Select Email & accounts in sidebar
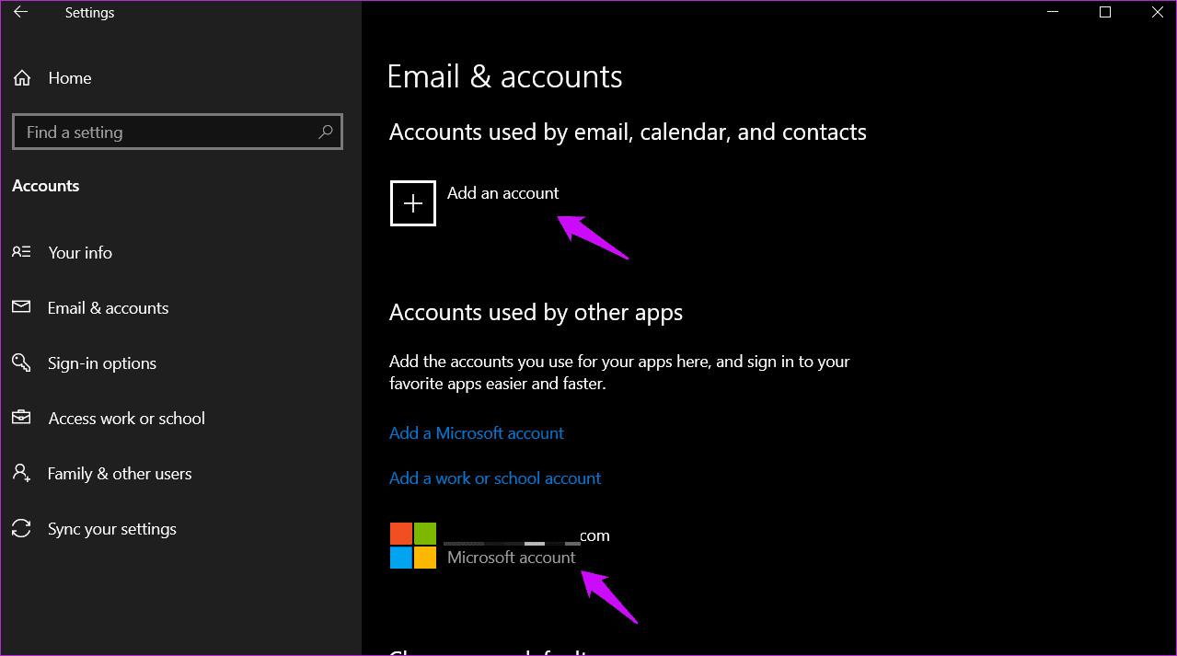Screen dimensions: 1177x656 (x=109, y=308)
